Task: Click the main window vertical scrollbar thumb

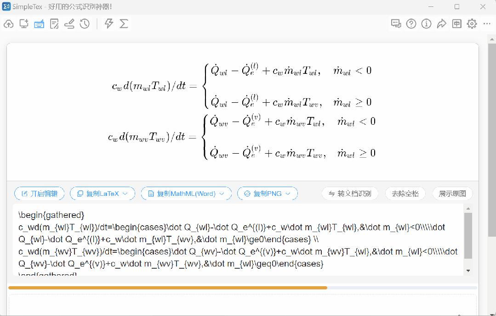Action: click(492, 140)
